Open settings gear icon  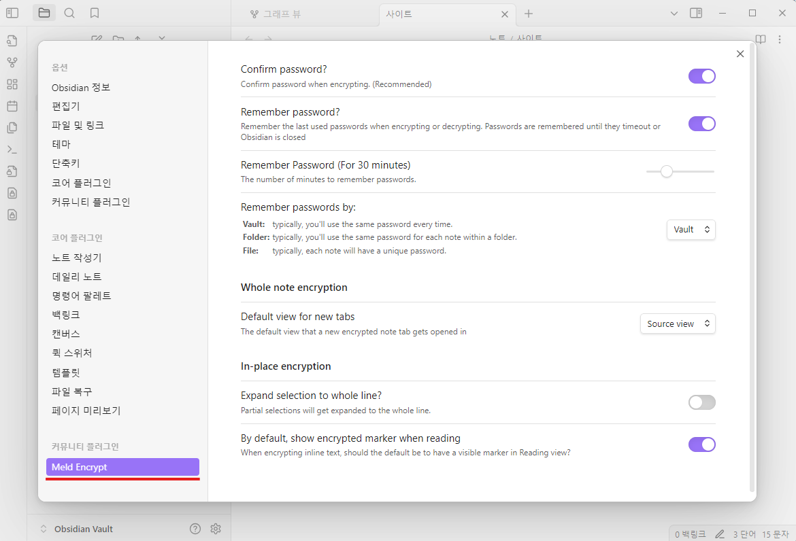point(216,529)
